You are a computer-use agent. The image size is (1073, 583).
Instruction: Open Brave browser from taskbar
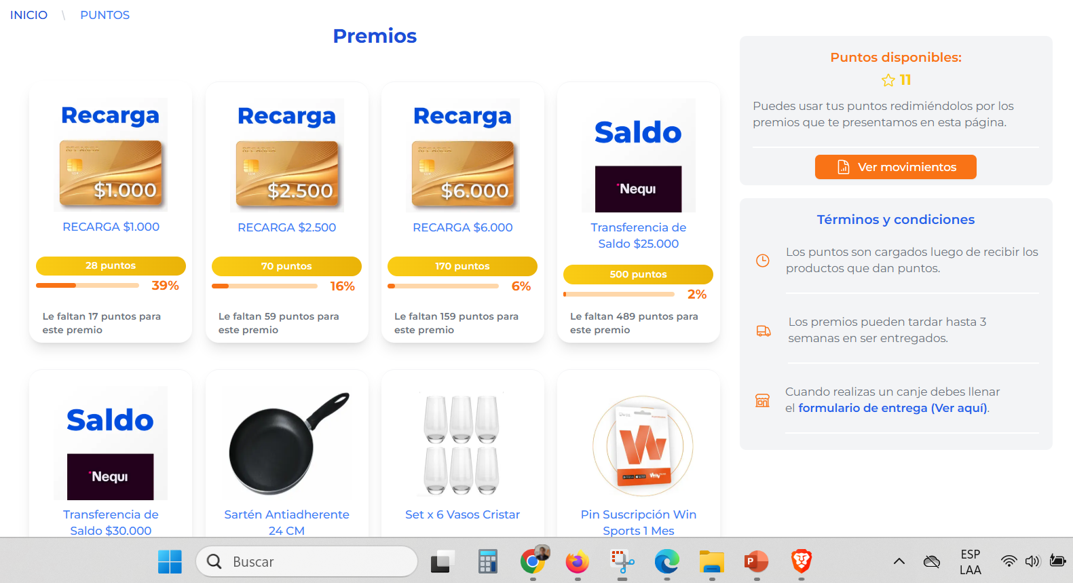coord(802,561)
